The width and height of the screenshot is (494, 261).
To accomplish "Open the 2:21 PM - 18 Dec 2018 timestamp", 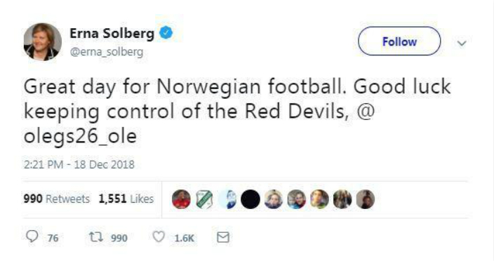I will pos(79,164).
